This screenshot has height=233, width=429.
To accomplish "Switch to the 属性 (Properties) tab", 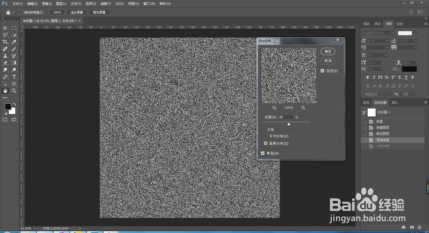I will coord(395,103).
